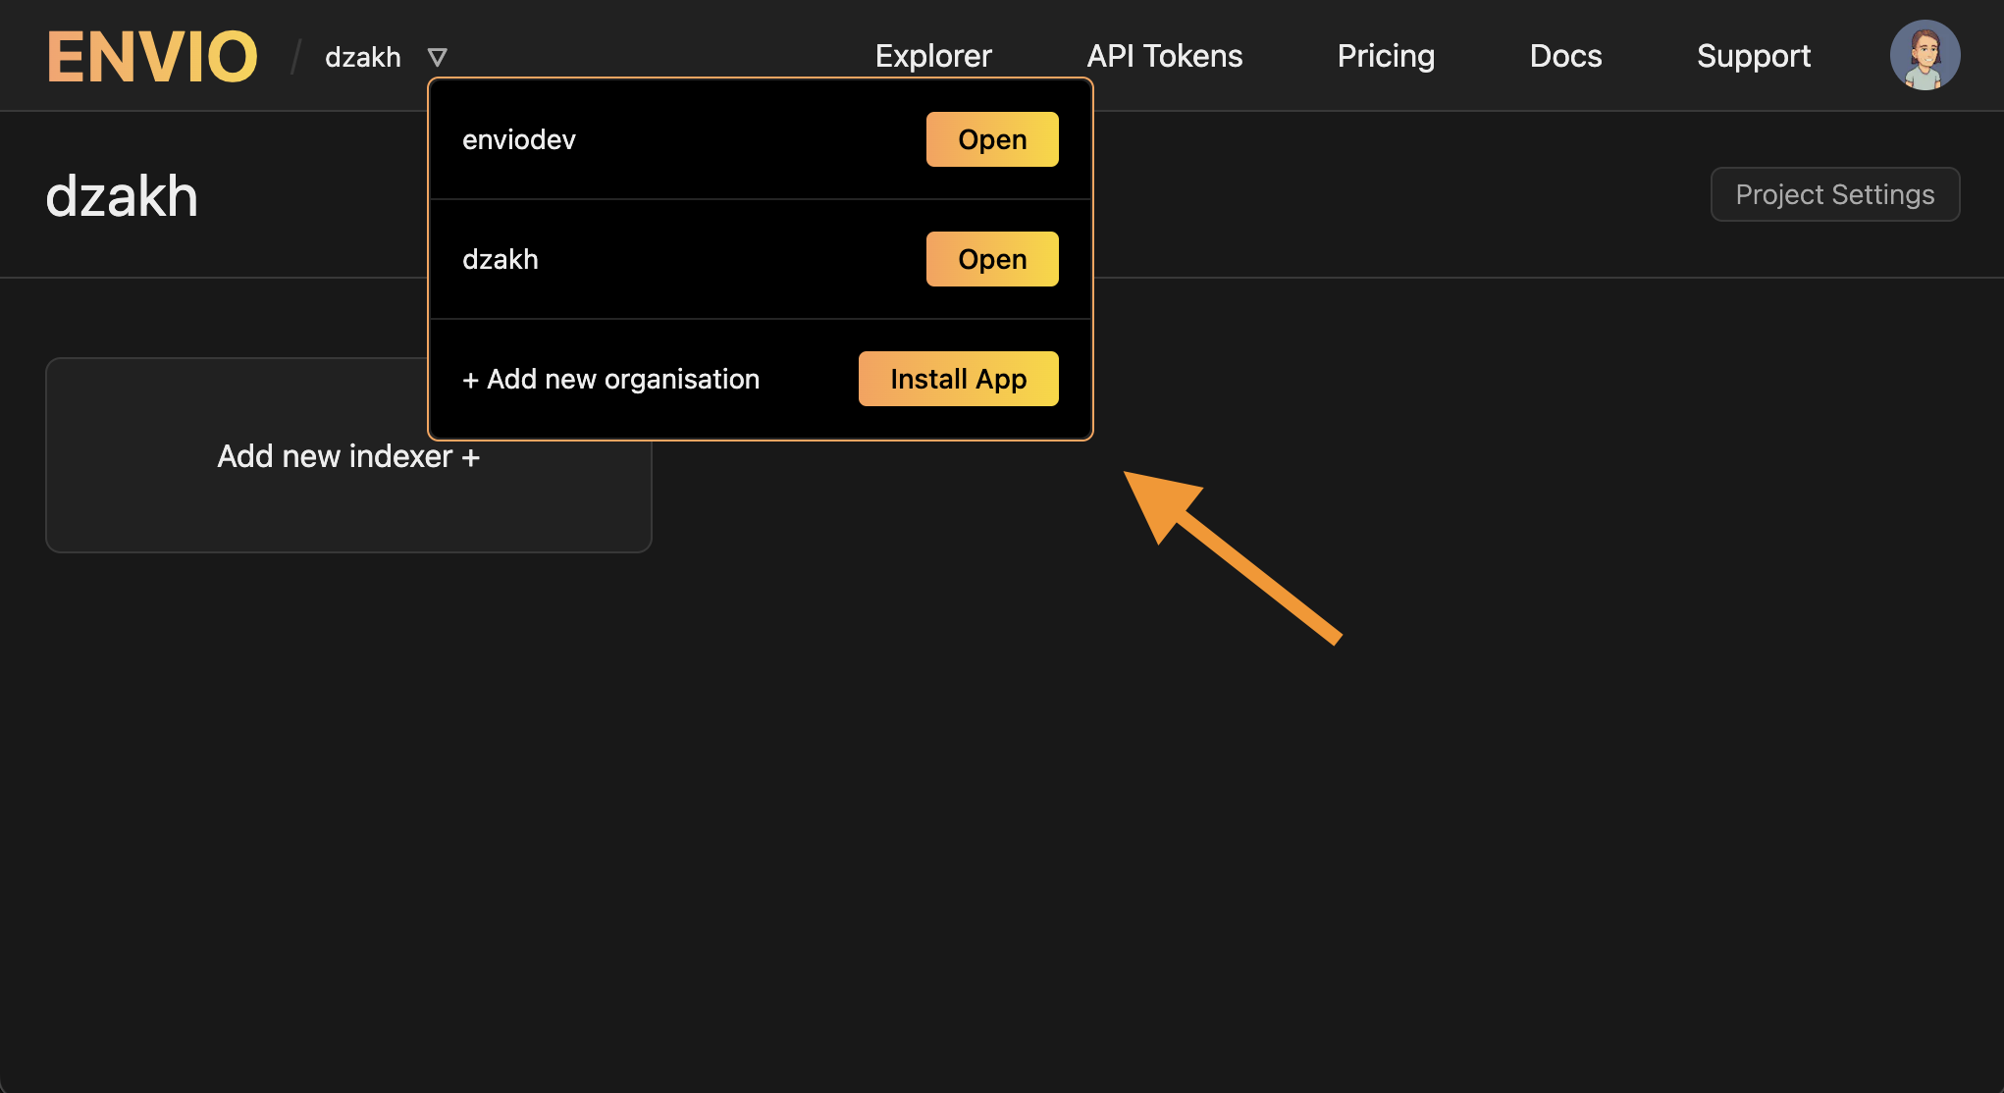
Task: Open Project Settings
Action: (1835, 194)
